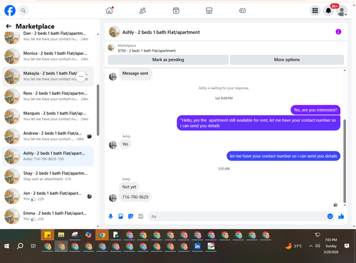Open the Windows Start button
Screen dimensions: 356x263
click(x=6, y=246)
